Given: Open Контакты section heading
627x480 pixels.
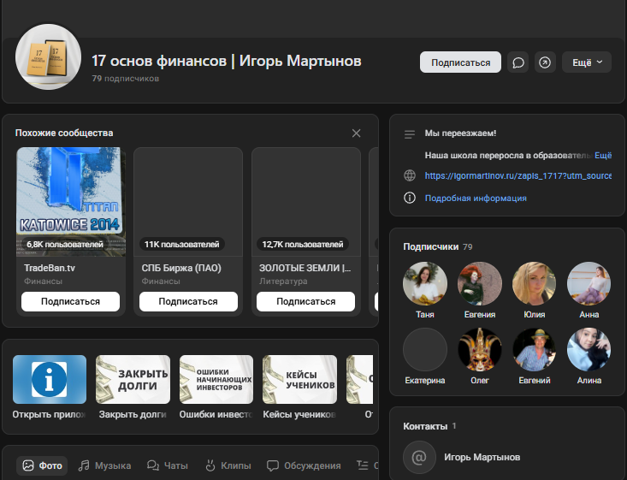Looking at the screenshot, I should tap(429, 426).
